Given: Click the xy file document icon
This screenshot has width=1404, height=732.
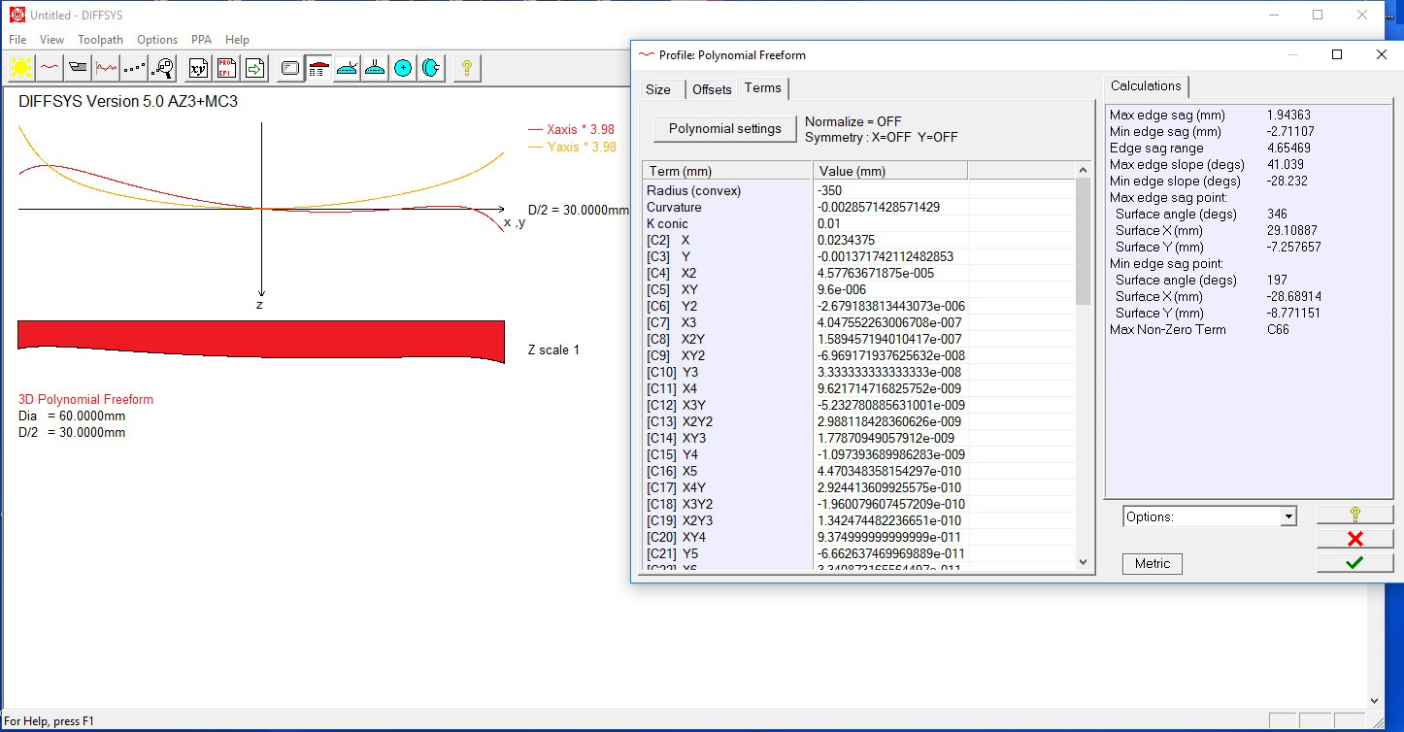Looking at the screenshot, I should pyautogui.click(x=198, y=68).
